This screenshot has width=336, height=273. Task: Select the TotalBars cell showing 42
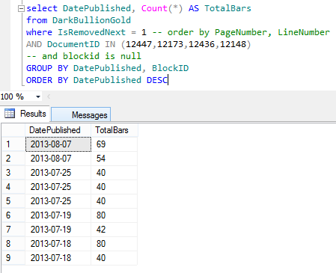click(x=114, y=230)
